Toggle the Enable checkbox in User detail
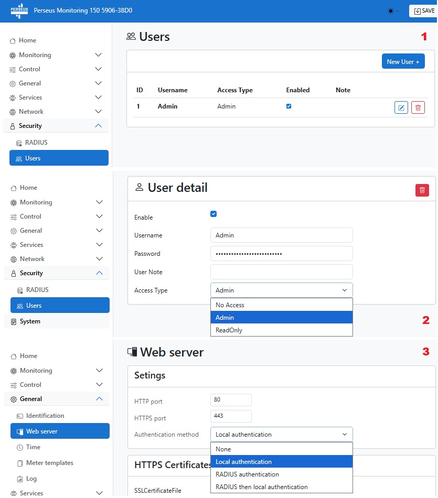The height and width of the screenshot is (498, 438). pyautogui.click(x=213, y=214)
